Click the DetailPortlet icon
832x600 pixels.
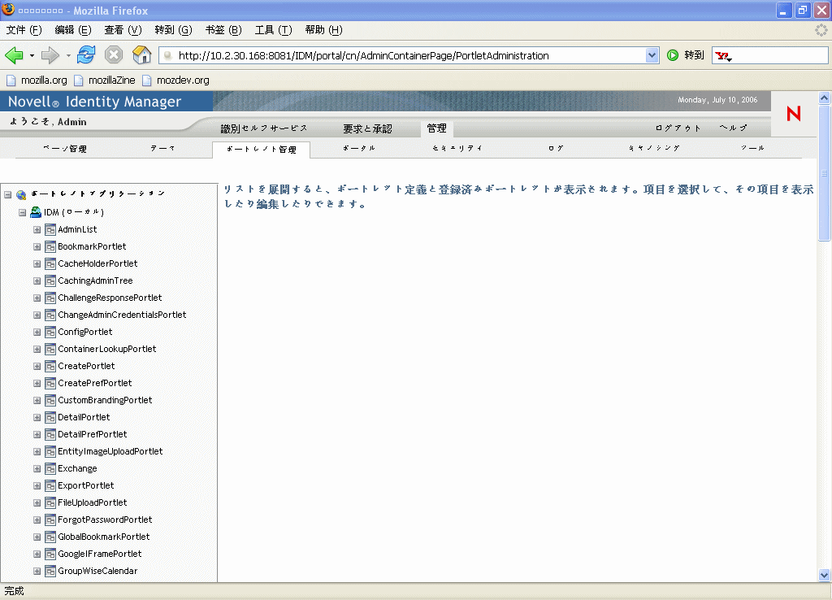coord(50,417)
